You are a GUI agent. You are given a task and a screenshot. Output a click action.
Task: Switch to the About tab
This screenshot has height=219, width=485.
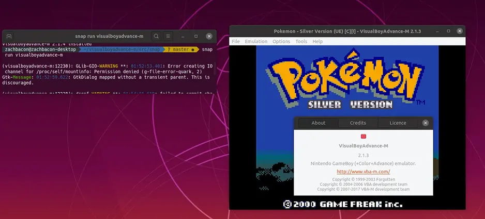(x=319, y=123)
